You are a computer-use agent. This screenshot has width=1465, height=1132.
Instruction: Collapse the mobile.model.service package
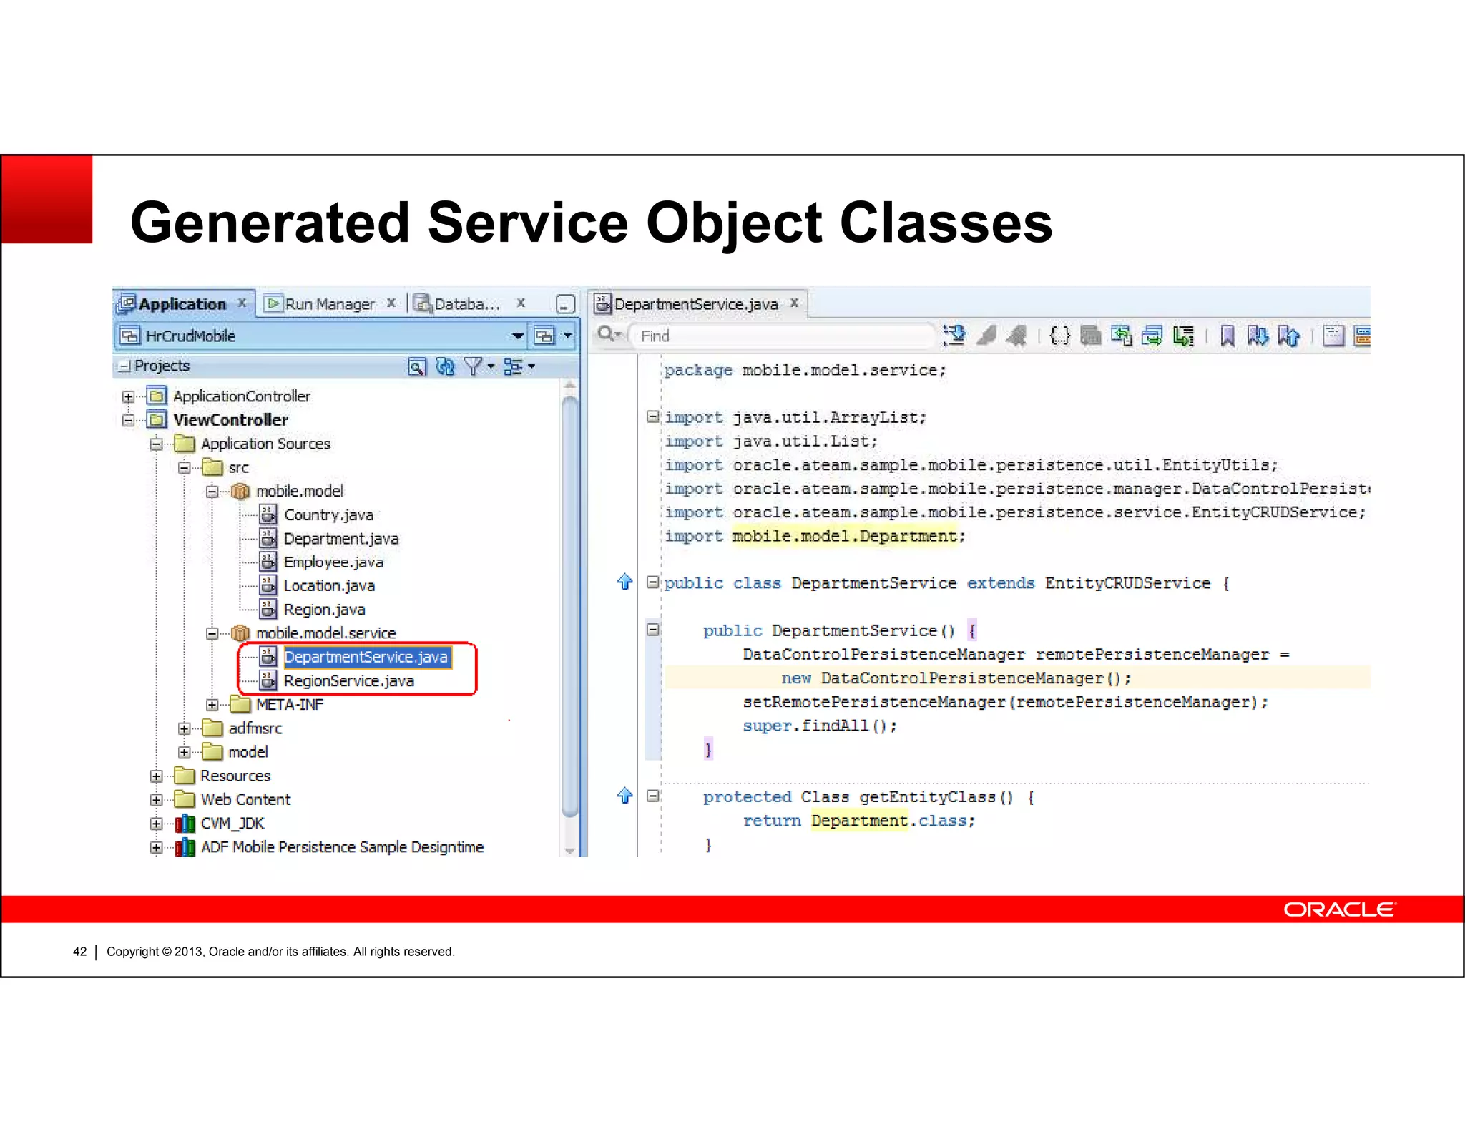[212, 633]
